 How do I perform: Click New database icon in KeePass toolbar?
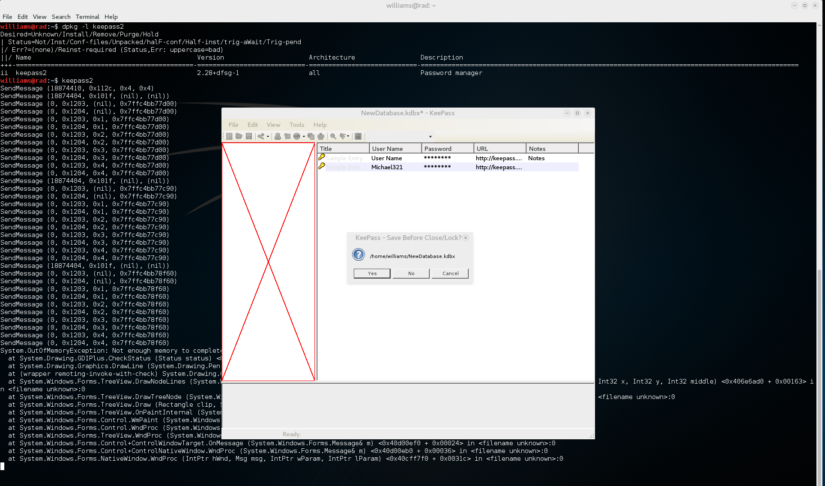tap(229, 136)
